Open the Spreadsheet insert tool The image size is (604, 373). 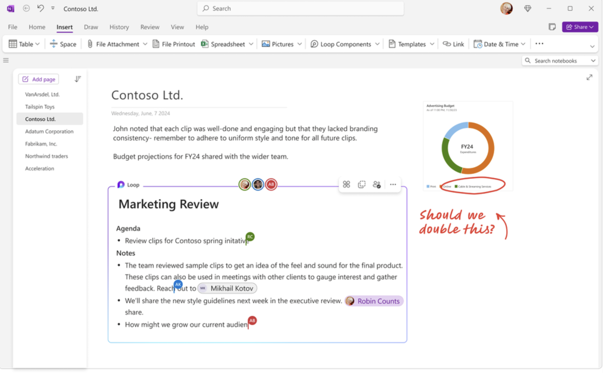[x=228, y=44]
